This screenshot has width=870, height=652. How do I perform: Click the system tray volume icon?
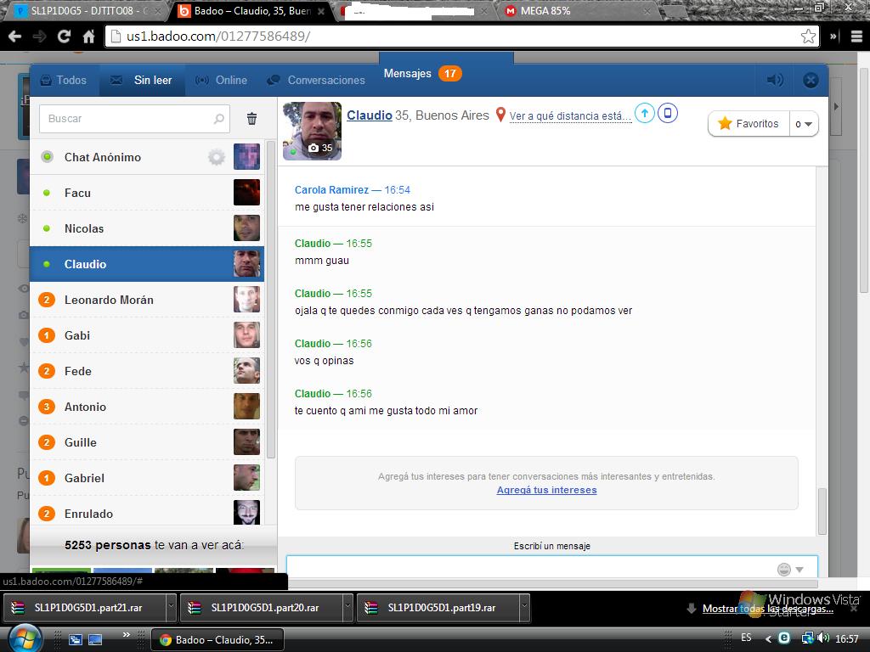point(823,638)
